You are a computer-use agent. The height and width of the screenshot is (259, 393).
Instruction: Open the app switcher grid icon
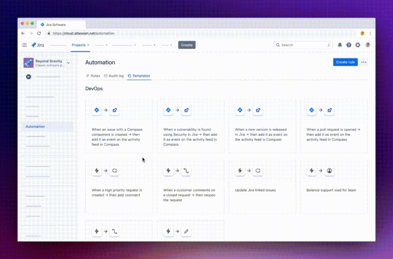pyautogui.click(x=24, y=45)
